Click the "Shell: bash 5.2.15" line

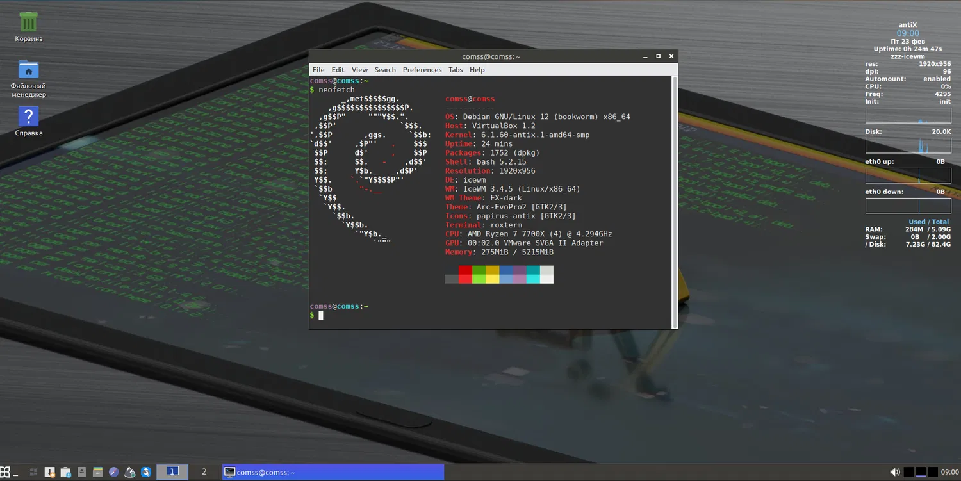click(x=486, y=162)
